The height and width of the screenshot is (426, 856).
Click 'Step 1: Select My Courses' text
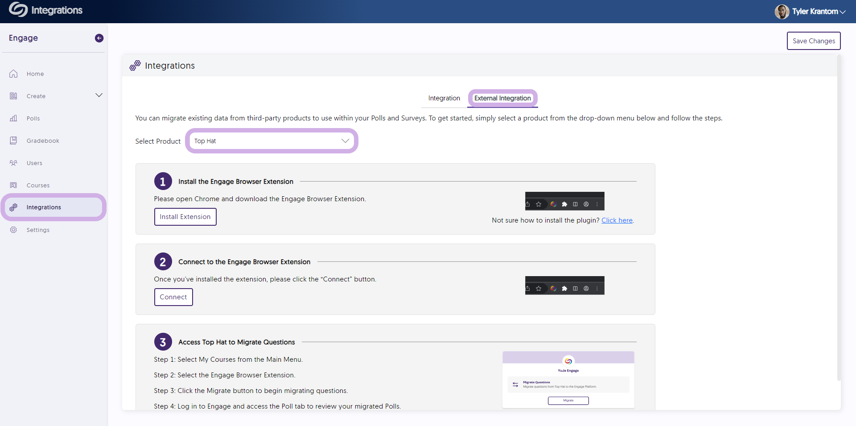(x=228, y=360)
